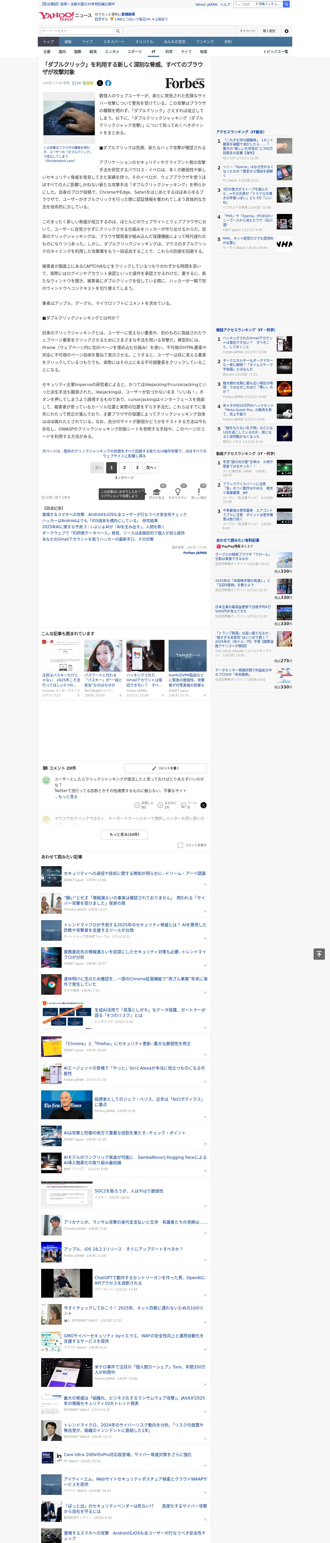Open the 経済 category
The height and width of the screenshot is (1543, 330).
point(93,51)
